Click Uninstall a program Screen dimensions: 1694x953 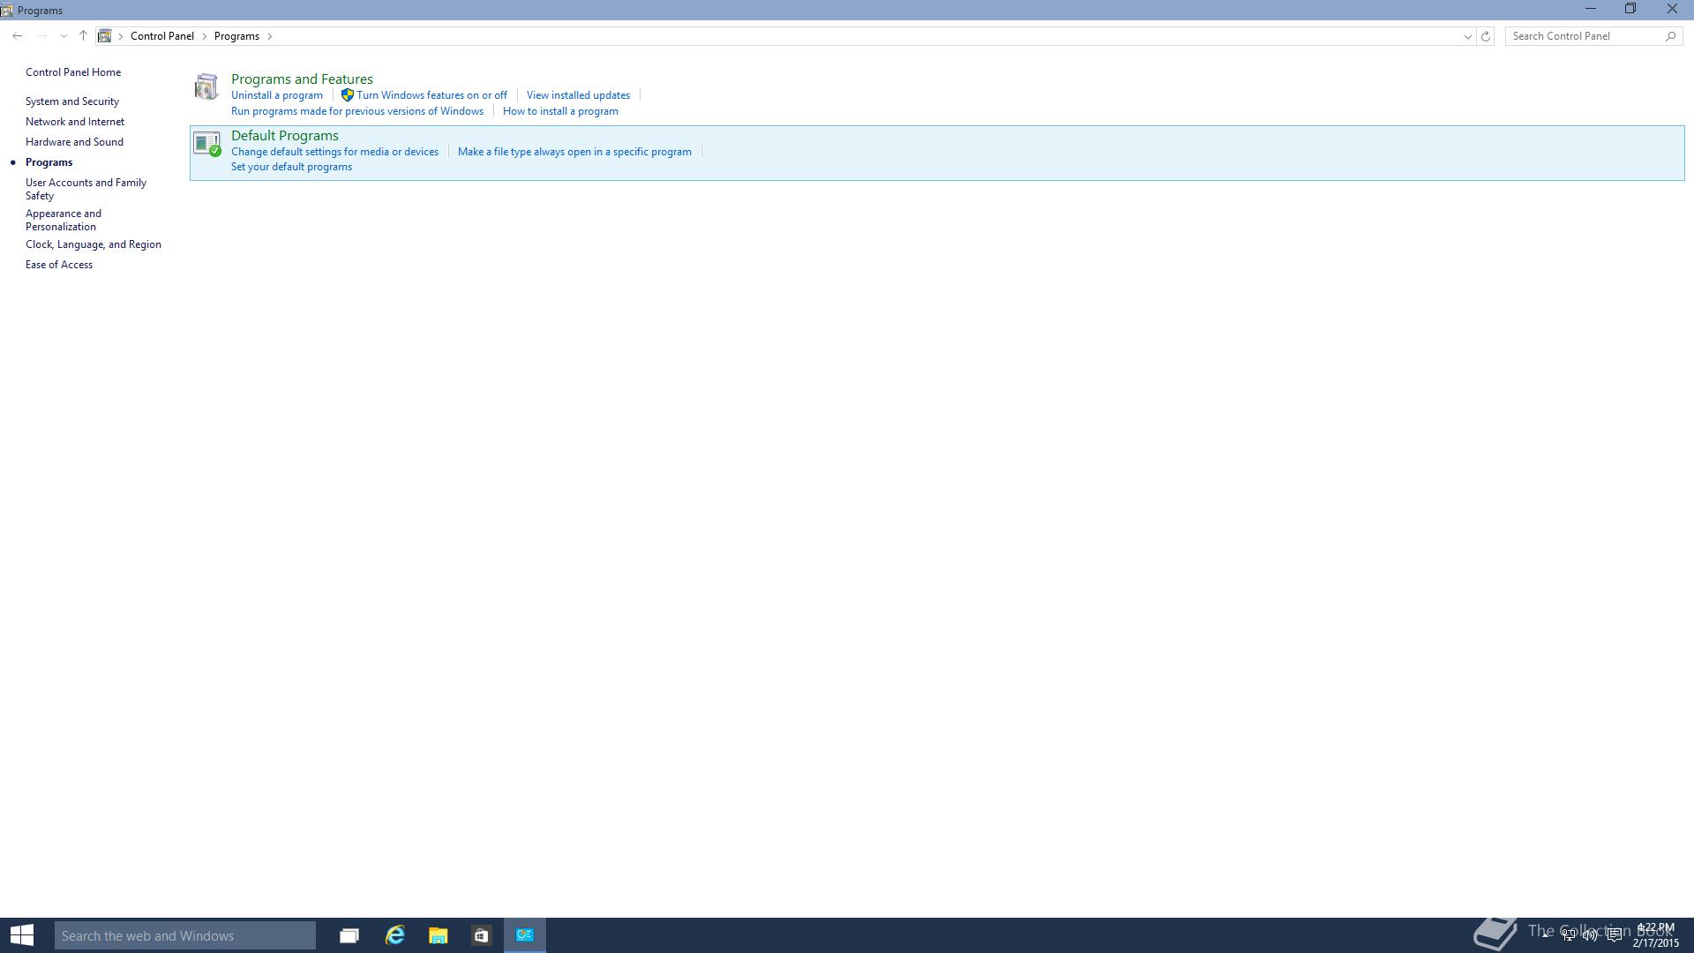coord(277,95)
